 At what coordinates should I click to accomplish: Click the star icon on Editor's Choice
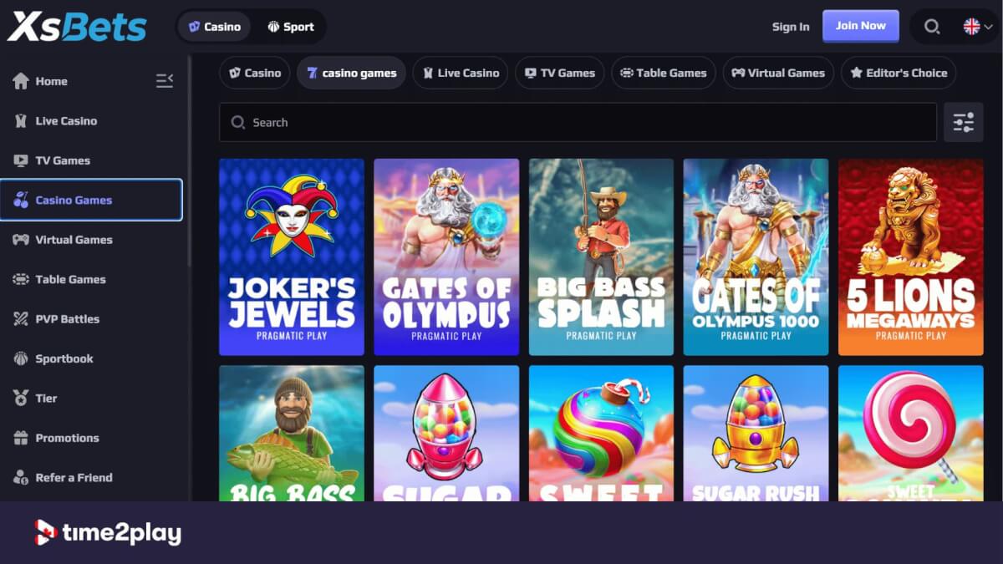[856, 73]
